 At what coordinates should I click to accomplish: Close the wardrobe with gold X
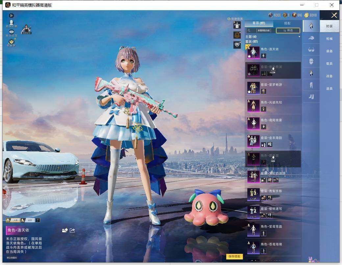334,15
